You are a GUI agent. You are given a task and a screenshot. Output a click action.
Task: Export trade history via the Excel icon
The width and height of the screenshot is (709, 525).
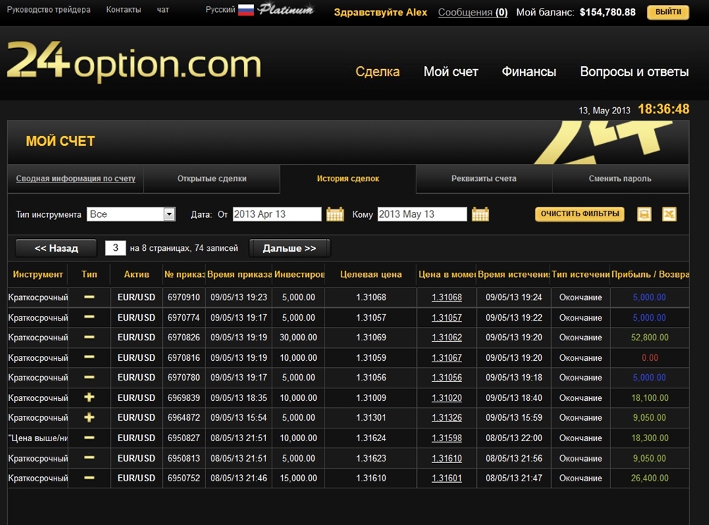(x=669, y=214)
